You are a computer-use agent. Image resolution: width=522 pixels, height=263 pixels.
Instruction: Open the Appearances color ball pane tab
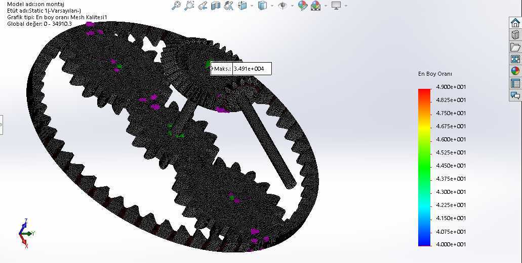point(515,71)
